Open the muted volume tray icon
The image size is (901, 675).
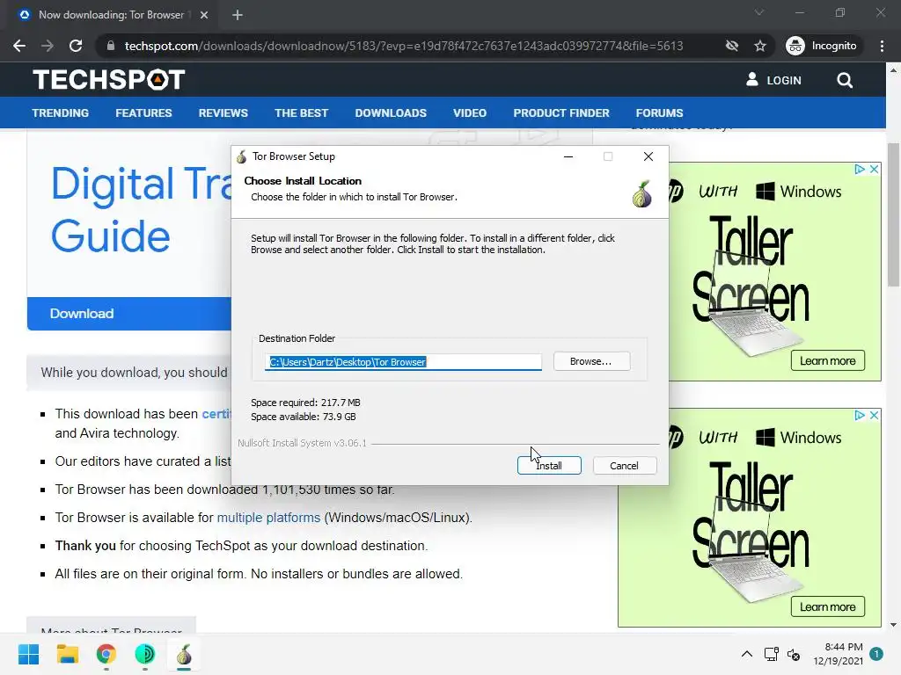(x=794, y=654)
